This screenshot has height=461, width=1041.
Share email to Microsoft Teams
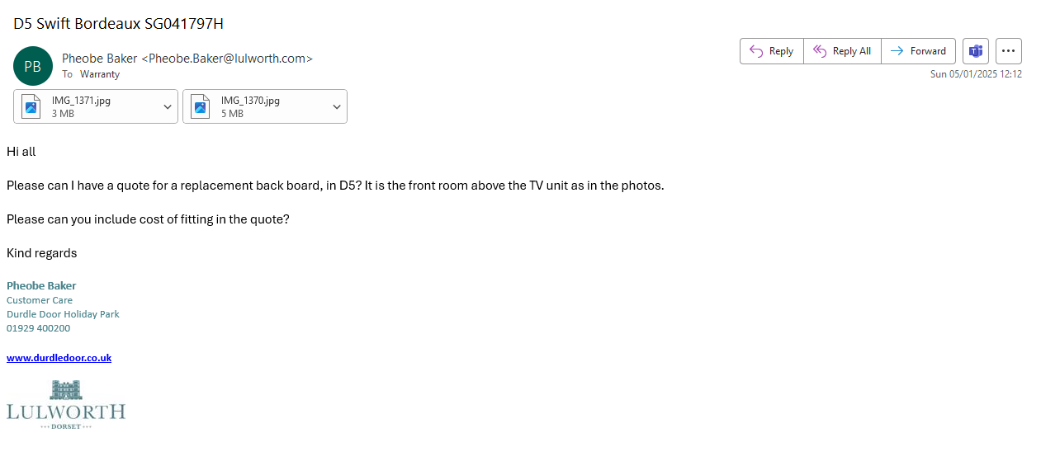coord(976,51)
